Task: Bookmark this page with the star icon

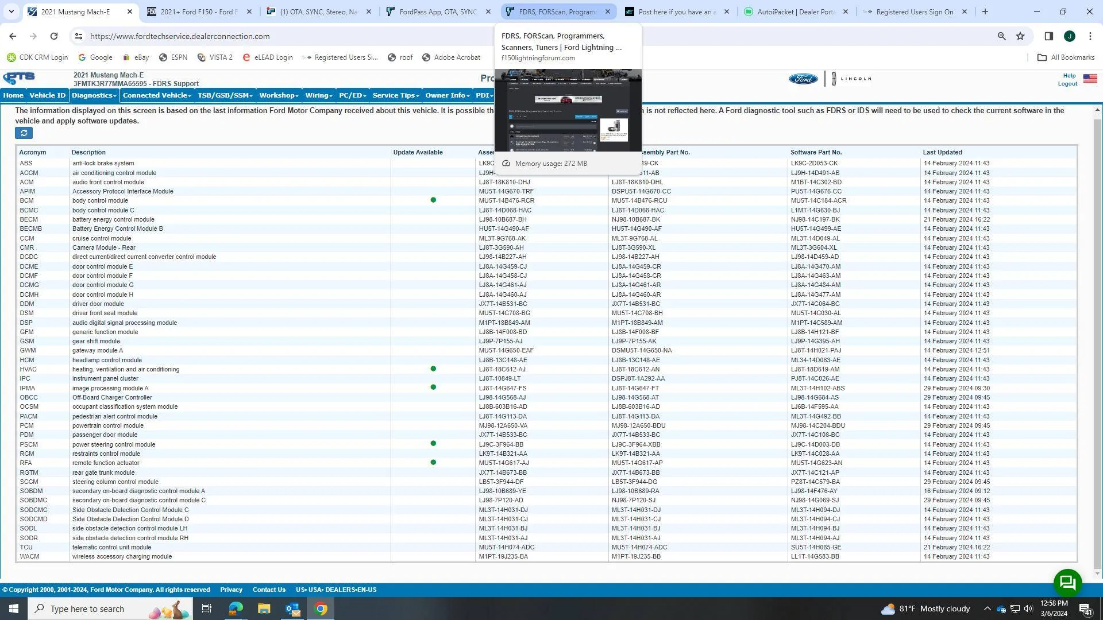Action: tap(1020, 36)
